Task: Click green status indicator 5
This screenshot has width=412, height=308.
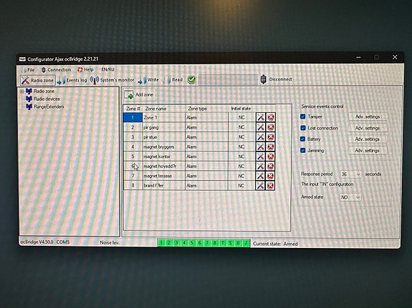Action: (192, 243)
